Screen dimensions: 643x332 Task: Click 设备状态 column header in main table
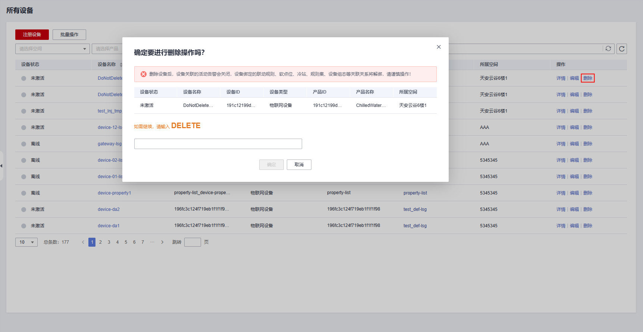click(30, 64)
